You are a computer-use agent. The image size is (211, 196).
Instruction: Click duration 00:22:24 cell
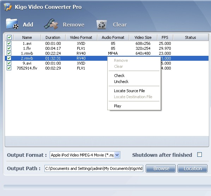pos(53,53)
